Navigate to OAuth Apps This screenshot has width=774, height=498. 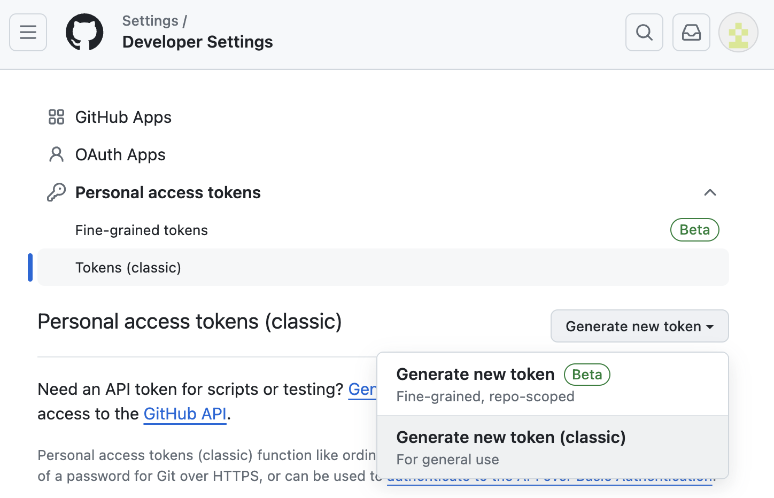coord(120,154)
